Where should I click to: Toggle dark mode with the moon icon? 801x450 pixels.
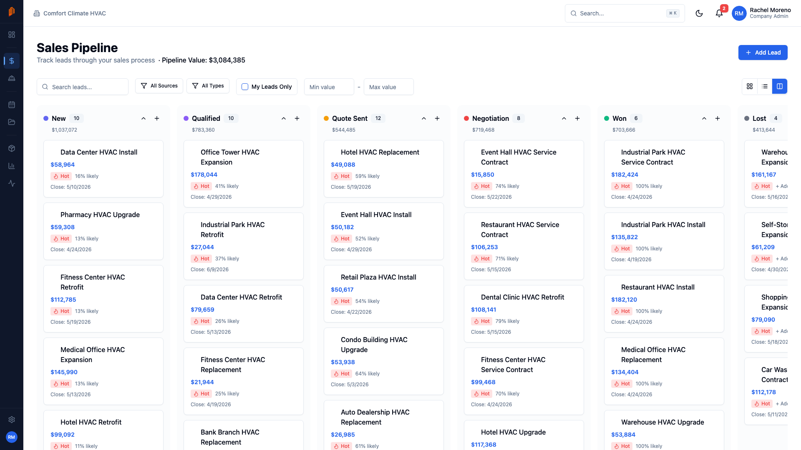point(699,13)
